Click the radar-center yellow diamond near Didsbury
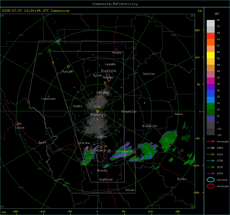Screen dimensions: 230x215 pos(97,111)
